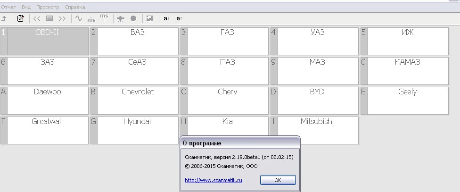Select the МАЗ tile
Screen dimensions: 460x192
coord(315,71)
